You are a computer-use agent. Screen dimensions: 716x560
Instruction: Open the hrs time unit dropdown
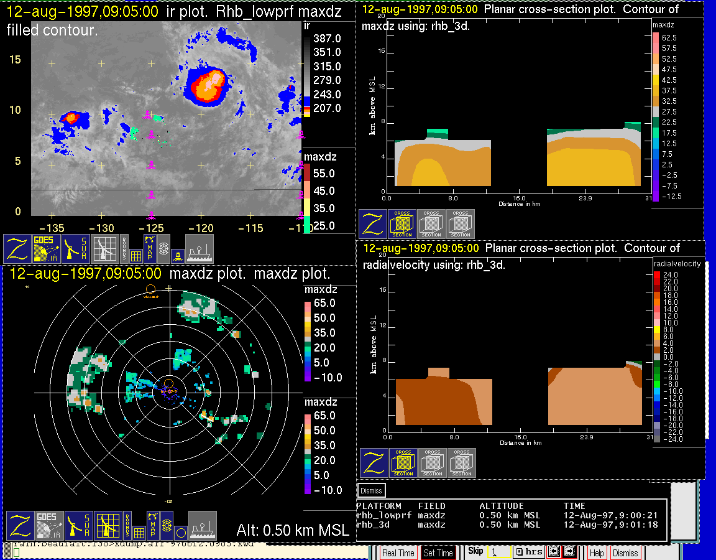click(528, 552)
